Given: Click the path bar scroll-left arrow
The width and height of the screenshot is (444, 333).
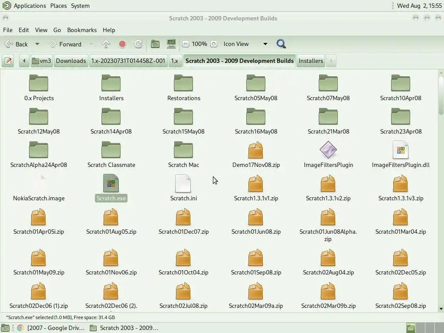Looking at the screenshot, I should coord(24,61).
